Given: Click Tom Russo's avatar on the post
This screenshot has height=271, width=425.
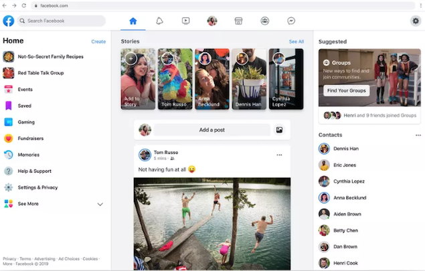Looking at the screenshot, I should coord(145,155).
